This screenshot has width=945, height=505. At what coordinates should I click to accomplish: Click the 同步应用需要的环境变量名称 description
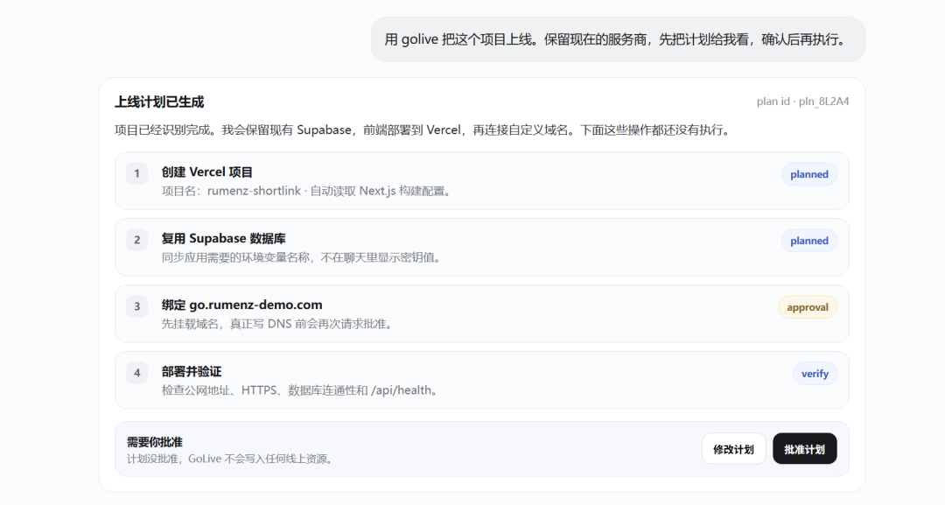point(303,257)
